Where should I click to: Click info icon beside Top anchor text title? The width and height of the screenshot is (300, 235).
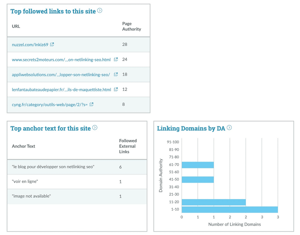(95, 128)
